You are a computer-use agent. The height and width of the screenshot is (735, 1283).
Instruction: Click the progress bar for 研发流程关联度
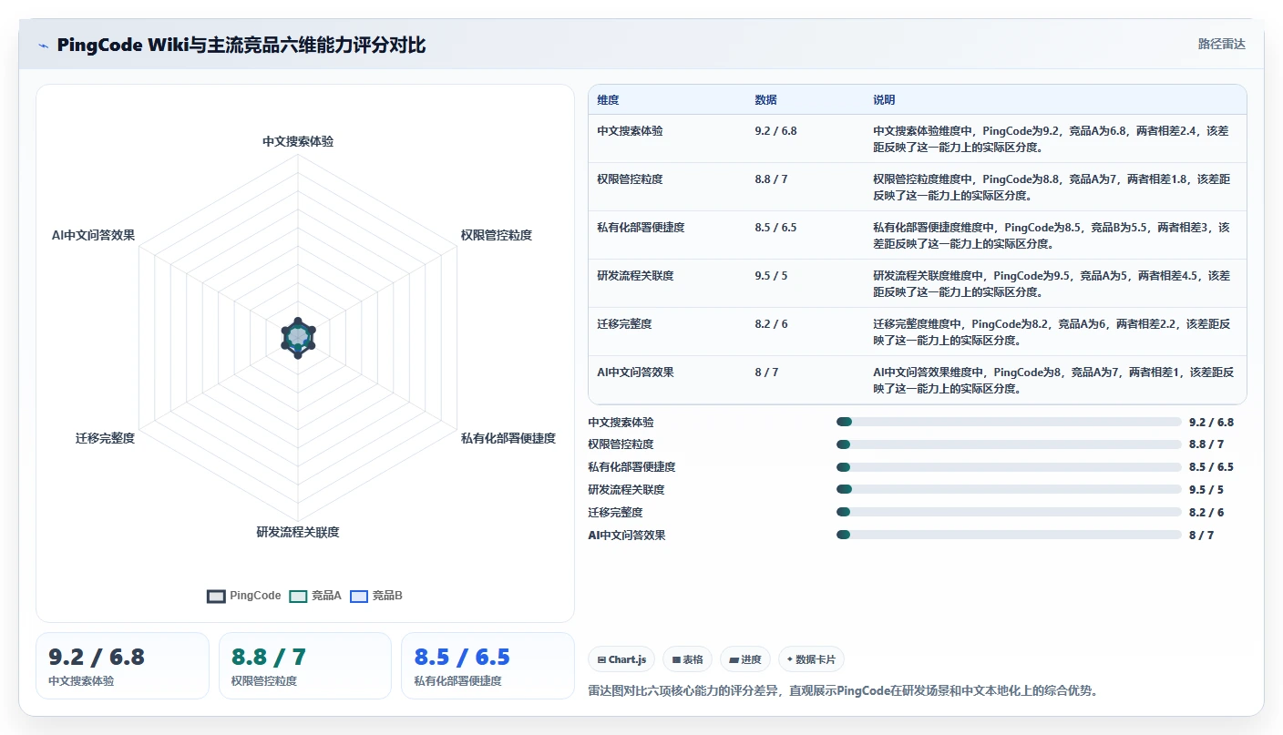pos(1009,490)
